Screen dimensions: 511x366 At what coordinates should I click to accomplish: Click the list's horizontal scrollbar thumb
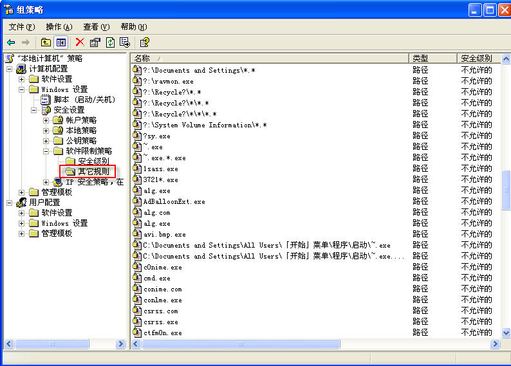coord(241,343)
